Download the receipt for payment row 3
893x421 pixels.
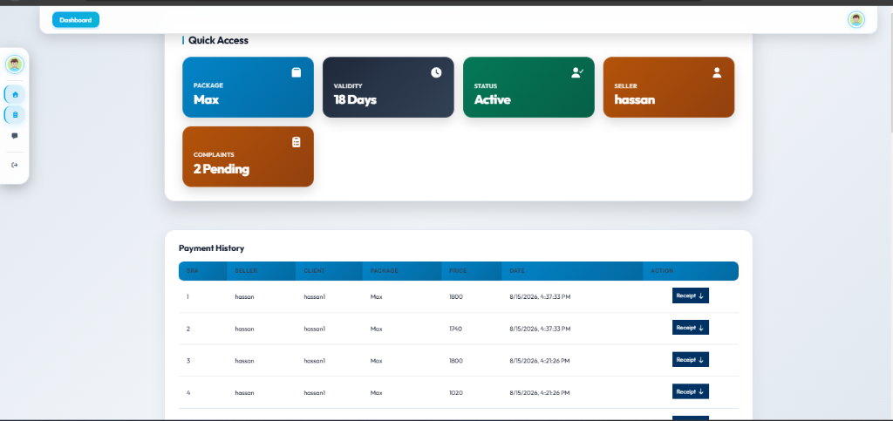691,360
